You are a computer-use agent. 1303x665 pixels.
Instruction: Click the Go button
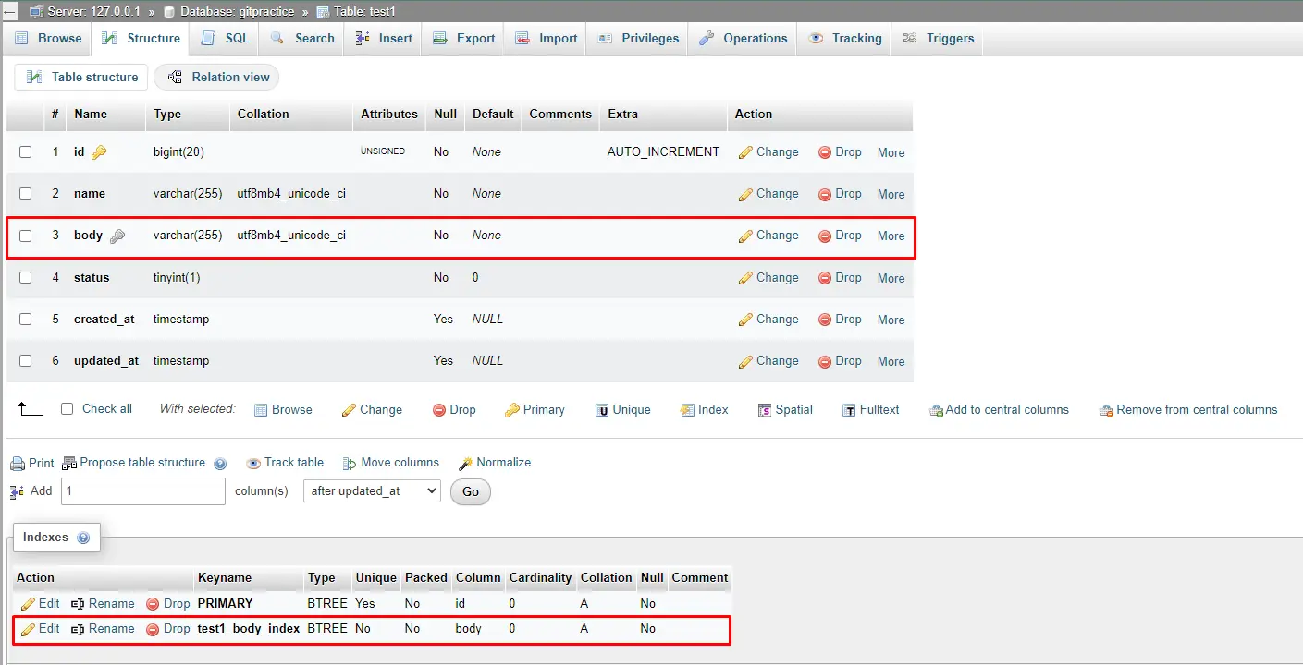point(471,492)
